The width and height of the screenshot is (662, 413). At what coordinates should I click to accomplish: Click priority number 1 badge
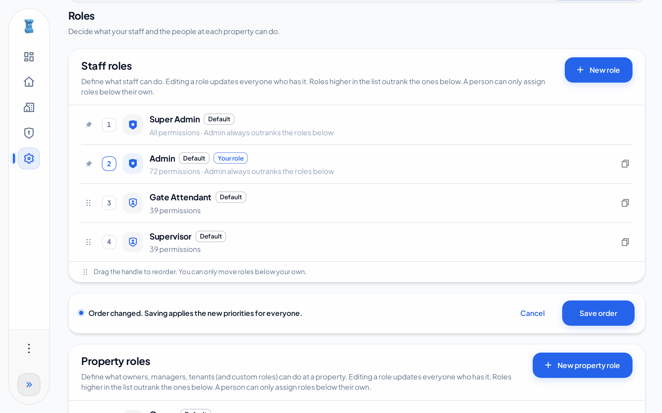pyautogui.click(x=109, y=125)
